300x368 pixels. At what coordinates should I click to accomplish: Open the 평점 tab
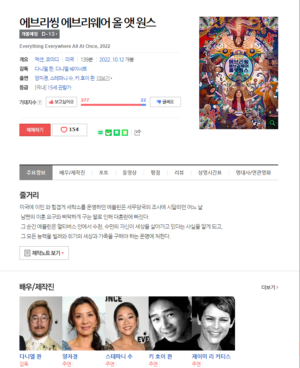(x=155, y=173)
